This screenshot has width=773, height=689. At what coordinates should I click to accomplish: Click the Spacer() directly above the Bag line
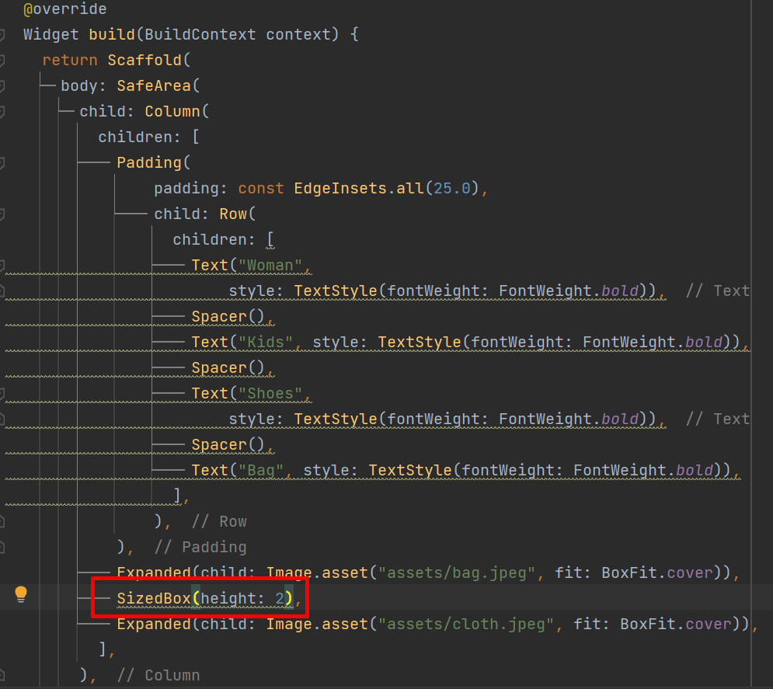pos(228,444)
